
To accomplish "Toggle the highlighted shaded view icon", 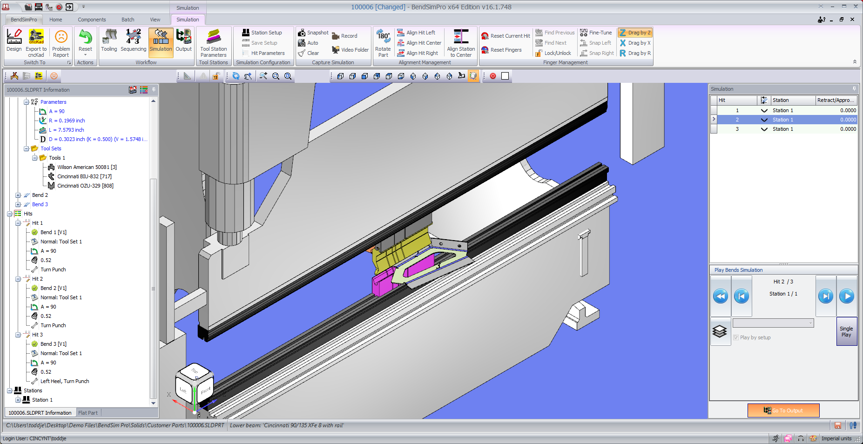I will [473, 76].
